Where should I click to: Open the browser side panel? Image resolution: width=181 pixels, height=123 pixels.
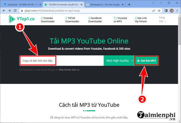click(166, 11)
